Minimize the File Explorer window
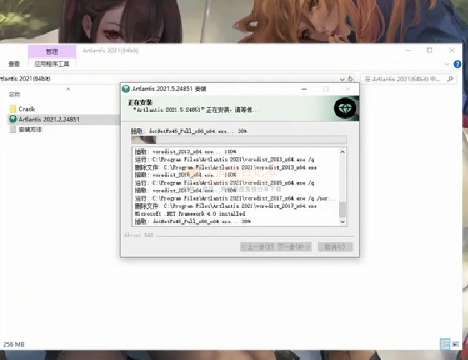Viewport: 468px width, 360px height. click(x=408, y=51)
